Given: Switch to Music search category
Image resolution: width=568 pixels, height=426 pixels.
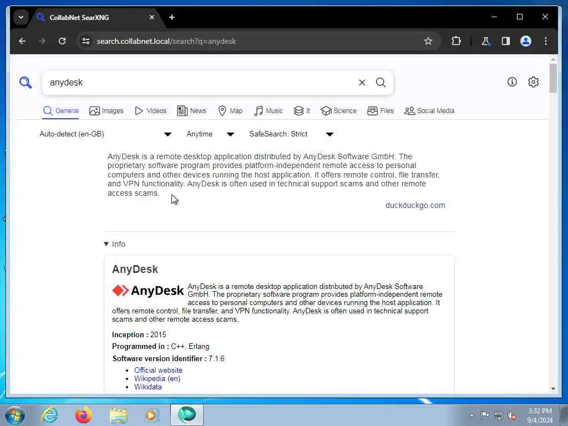Looking at the screenshot, I should click(x=268, y=111).
